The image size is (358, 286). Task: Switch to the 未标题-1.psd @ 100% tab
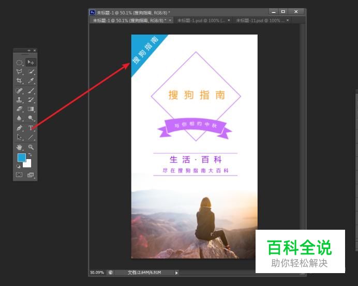(202, 21)
